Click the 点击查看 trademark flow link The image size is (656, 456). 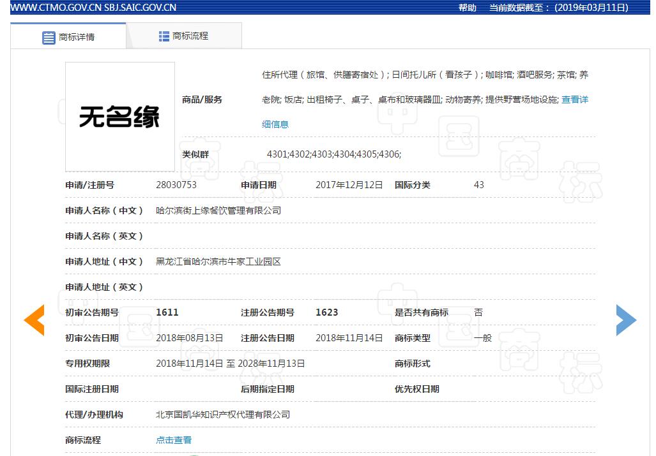point(174,440)
